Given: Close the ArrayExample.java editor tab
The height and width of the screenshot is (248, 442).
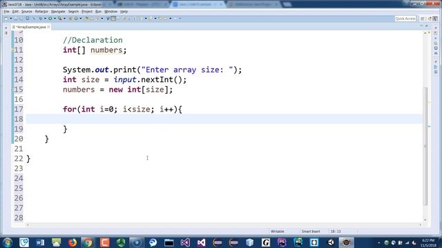Looking at the screenshot, I should coord(49,27).
